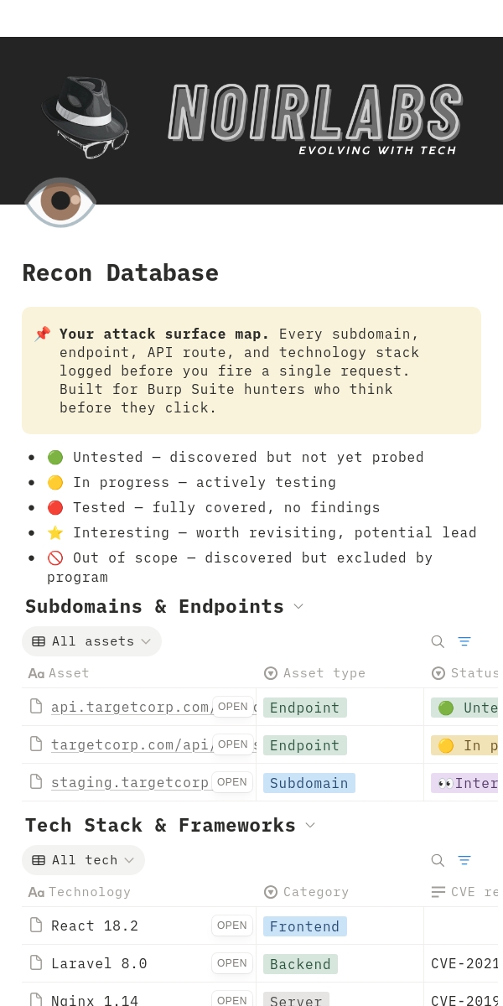This screenshot has width=503, height=1006.
Task: Open filter for Subdomains & Endpoints
Action: pos(464,641)
